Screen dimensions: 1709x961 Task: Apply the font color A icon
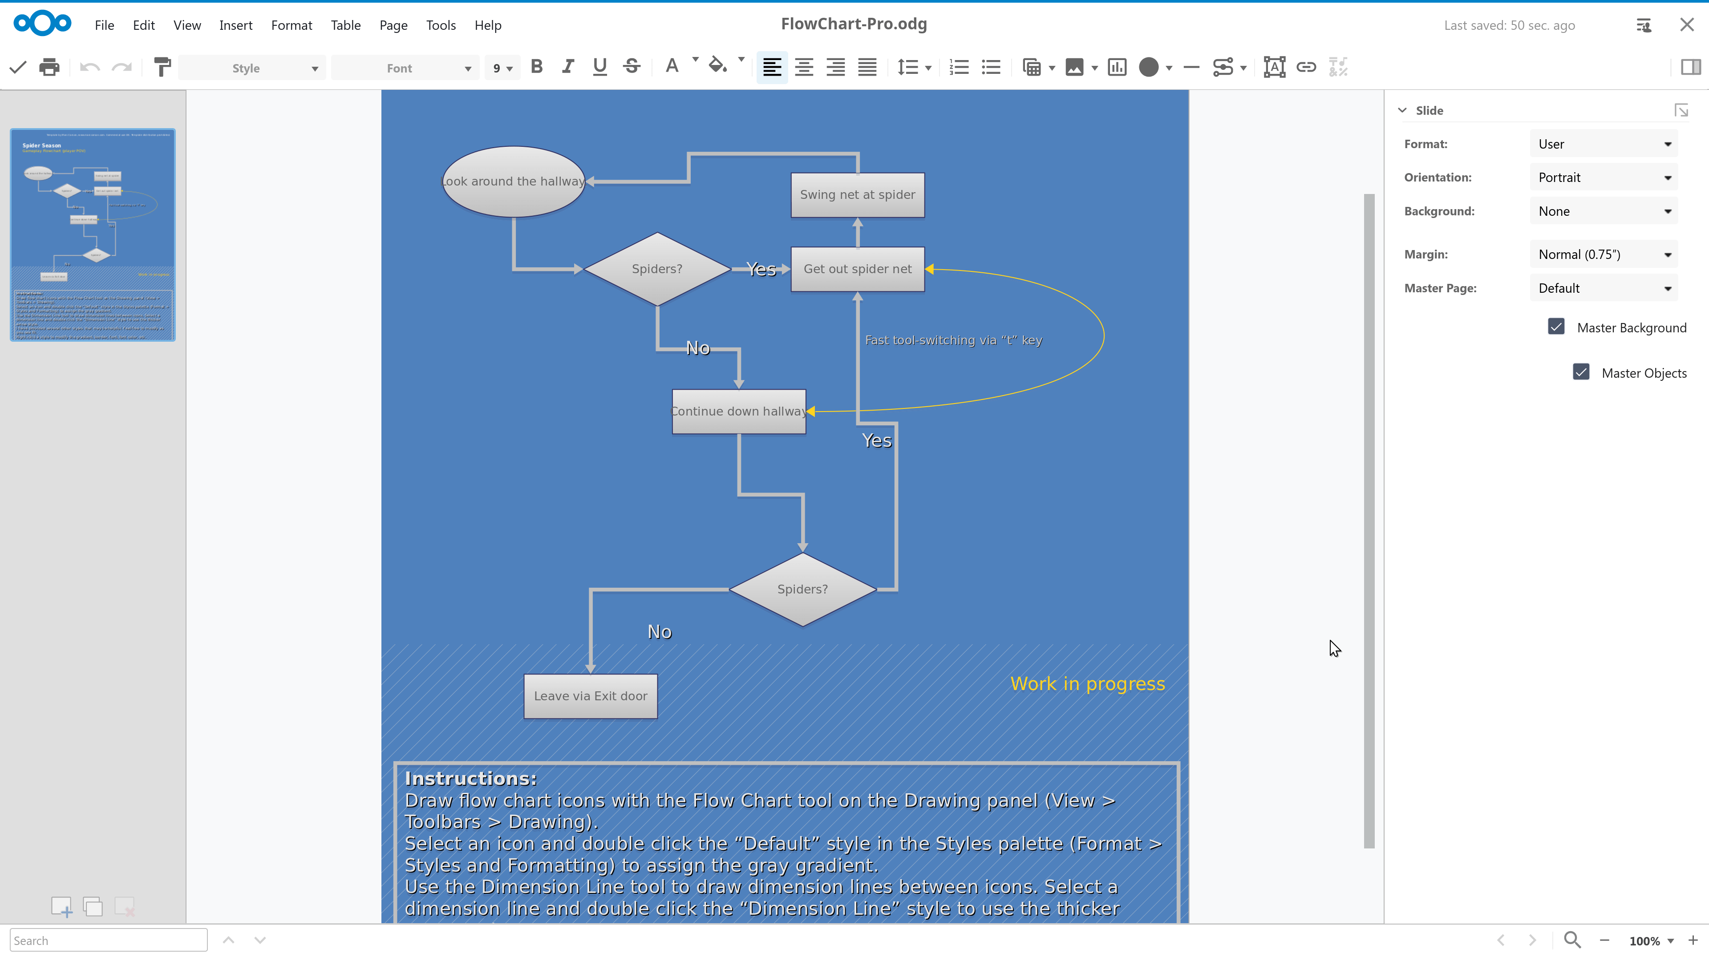coord(672,66)
